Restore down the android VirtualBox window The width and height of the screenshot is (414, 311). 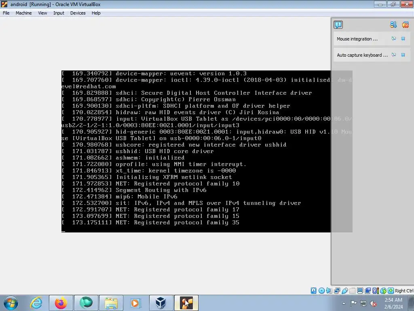[393, 4]
